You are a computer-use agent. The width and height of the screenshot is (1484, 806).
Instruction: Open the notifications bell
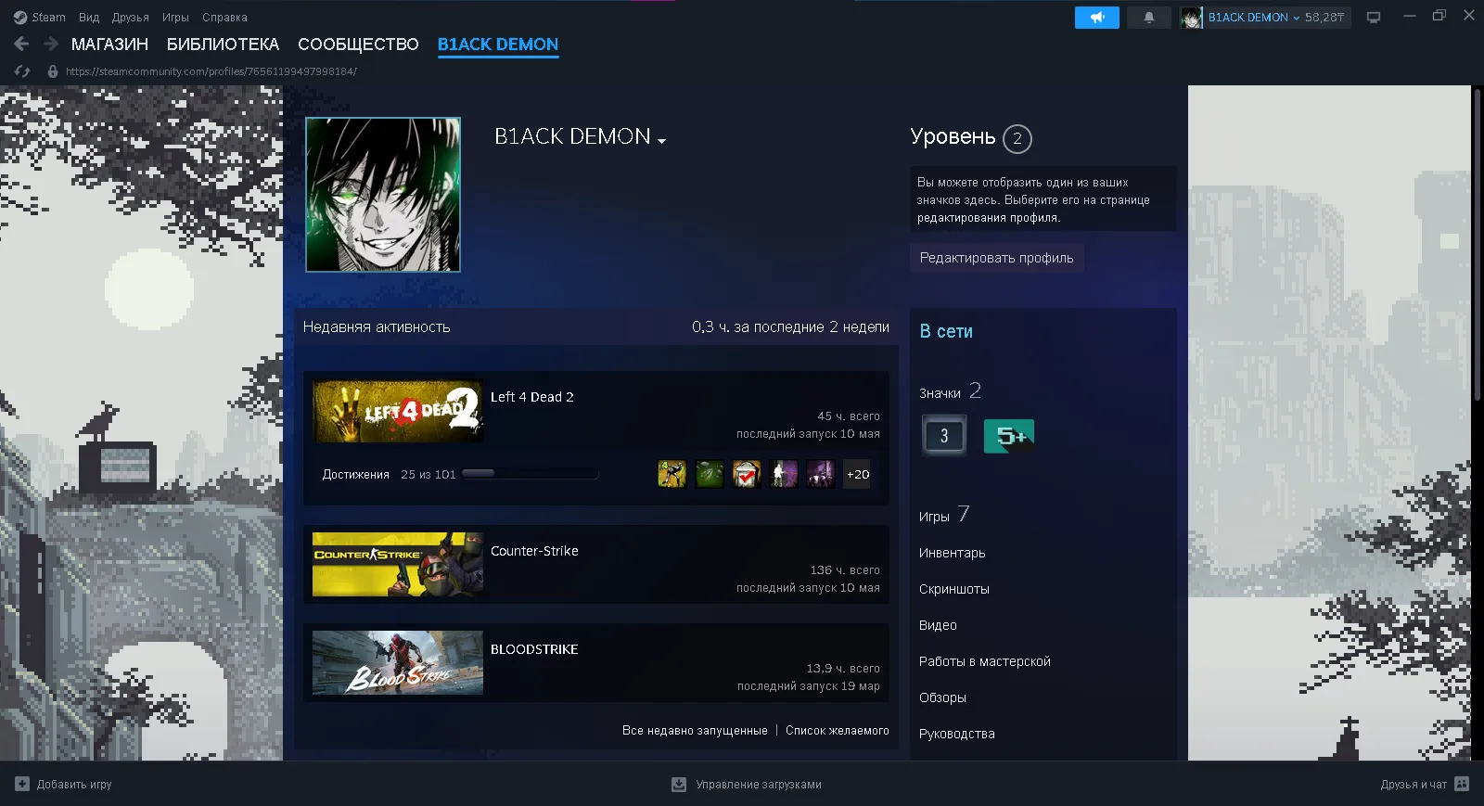(1149, 18)
